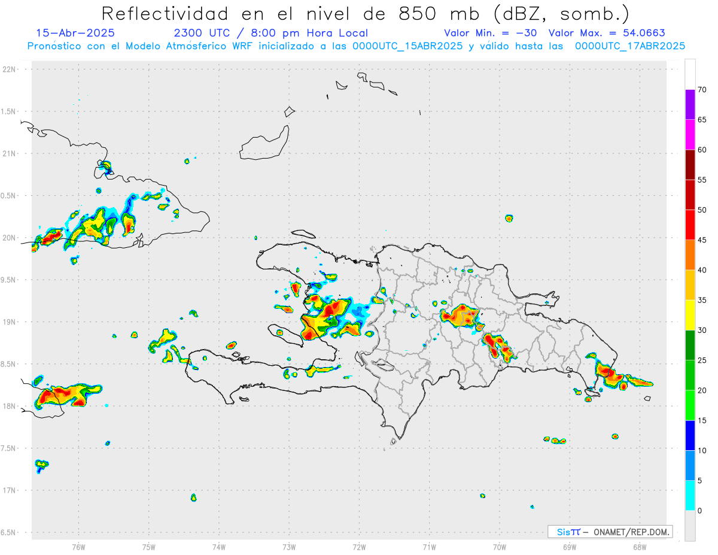Pick the cyan 0-5 dBZ colorbar segment

pos(690,496)
